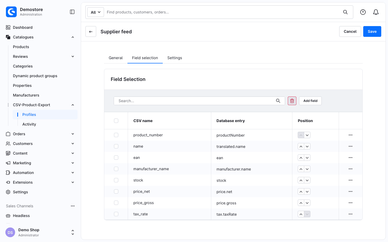Viewport: 388px width, 242px height.
Task: Expand the Customers menu
Action: 73,144
